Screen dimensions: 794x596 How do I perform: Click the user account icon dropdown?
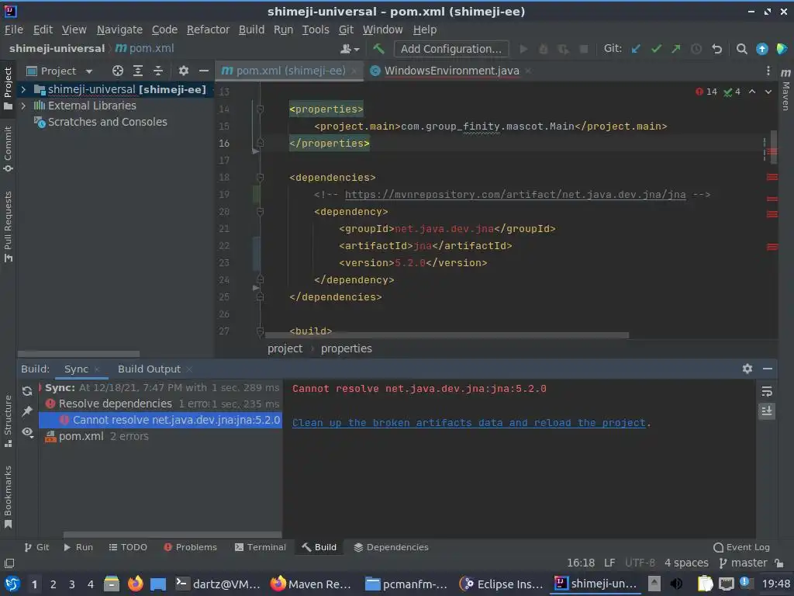[350, 49]
